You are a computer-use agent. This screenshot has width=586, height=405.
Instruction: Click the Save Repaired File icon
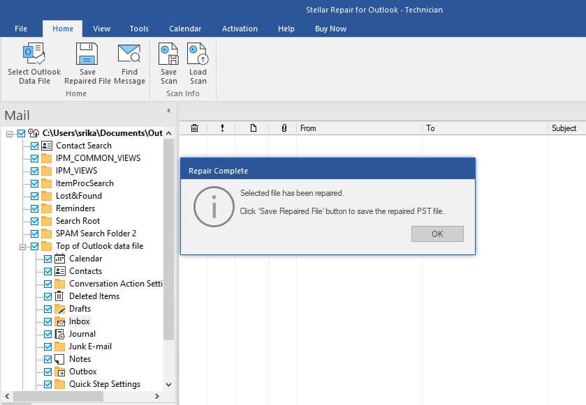[x=87, y=54]
